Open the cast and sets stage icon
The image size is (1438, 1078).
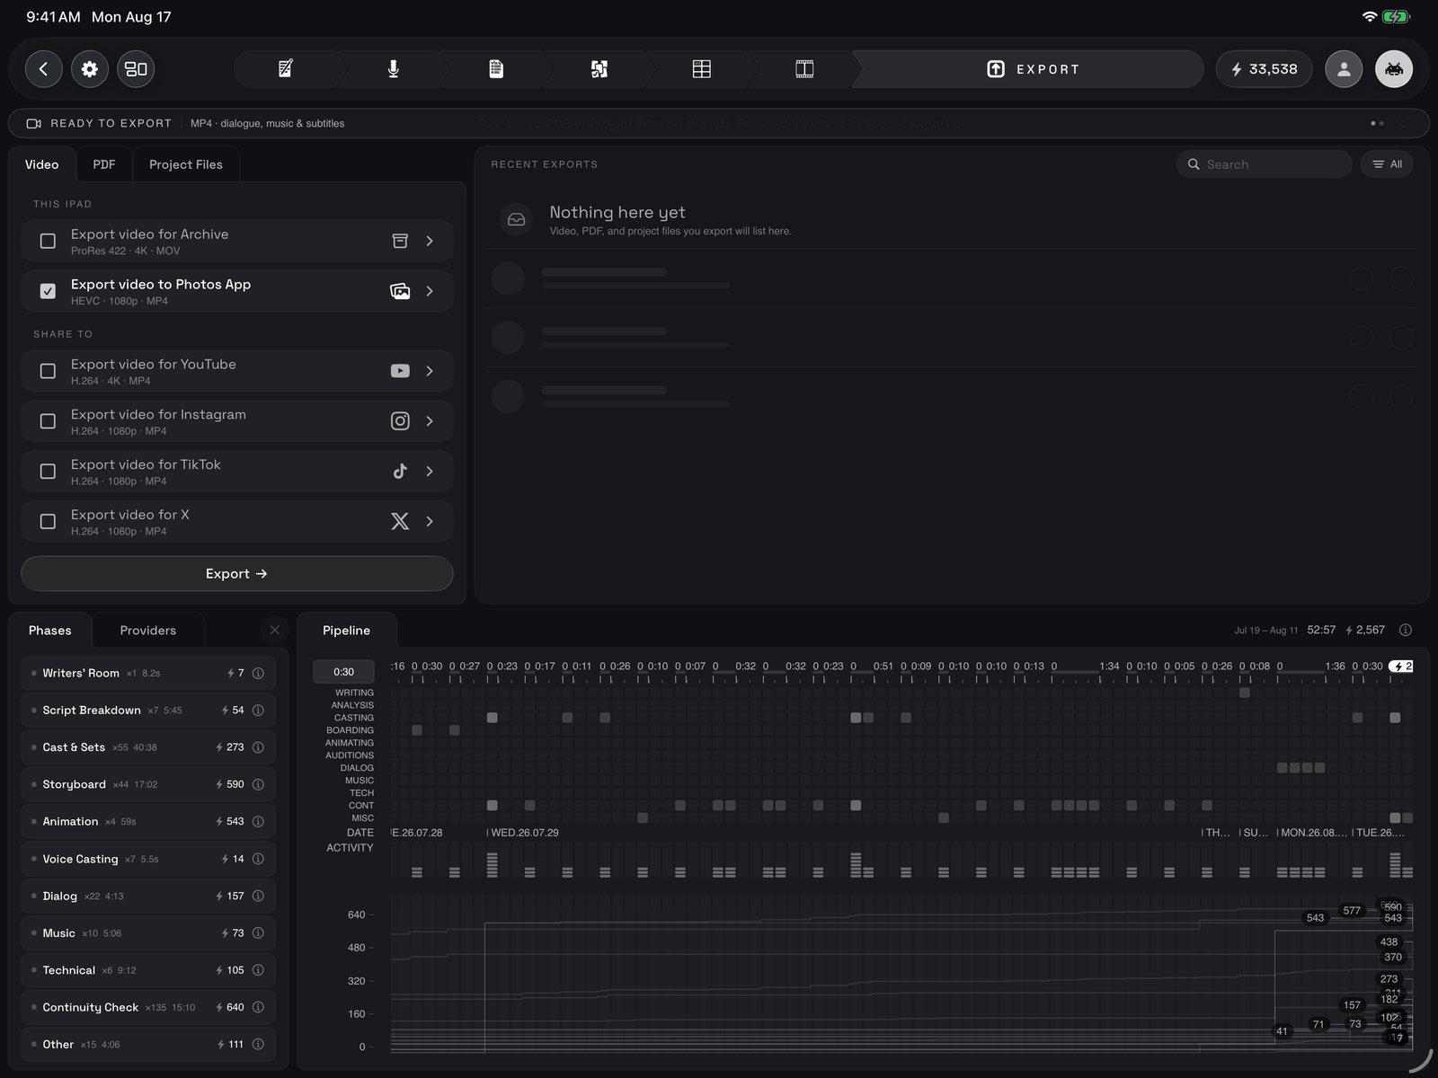599,69
